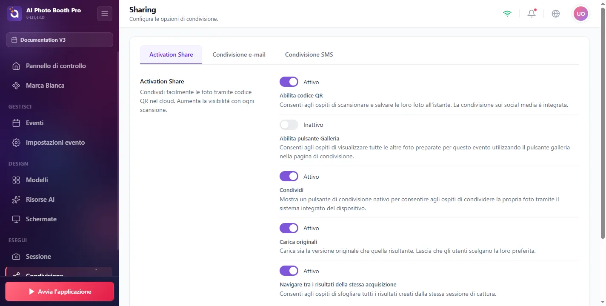The height and width of the screenshot is (306, 606).
Task: Click the calendar icon in Documentation V3
Action: click(14, 40)
